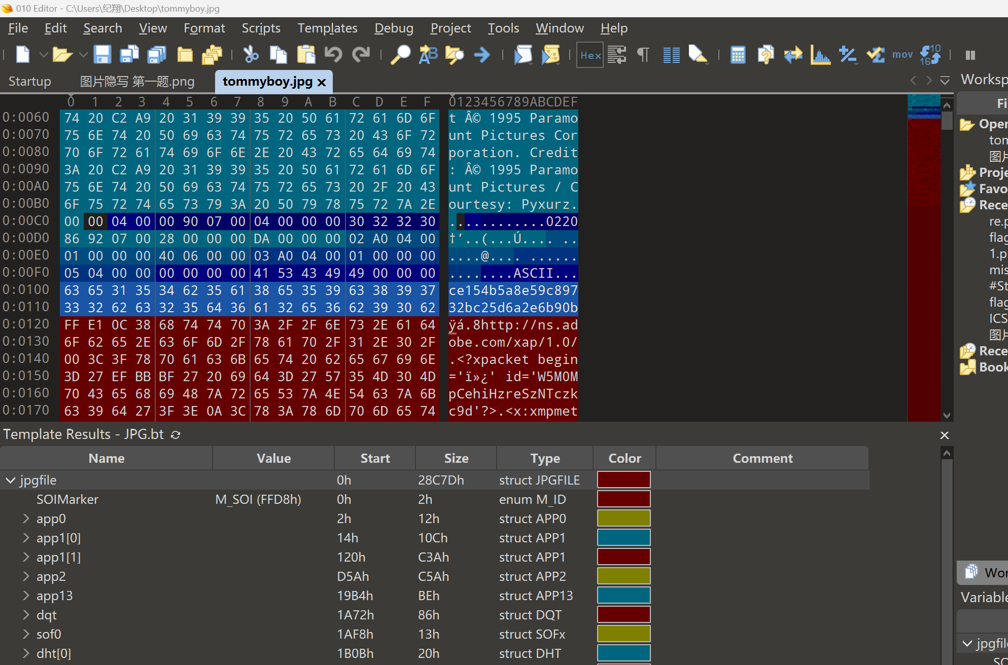Click the highlighter marker icon
Screen dimensions: 1008x665
click(698, 54)
